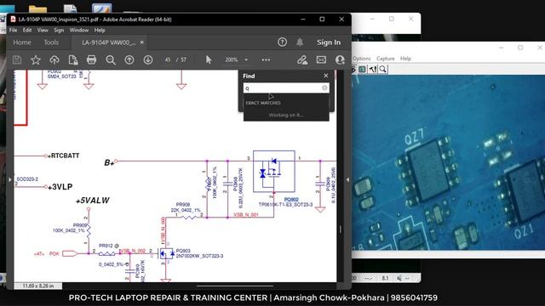This screenshot has height=306, width=545.
Task: Print the PDF using the printer icon
Action: point(91,59)
